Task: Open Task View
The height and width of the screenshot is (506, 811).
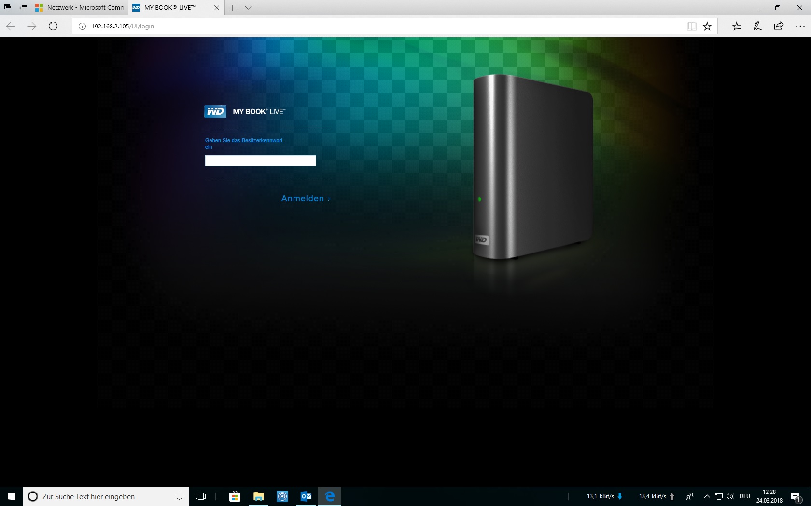Action: click(201, 496)
